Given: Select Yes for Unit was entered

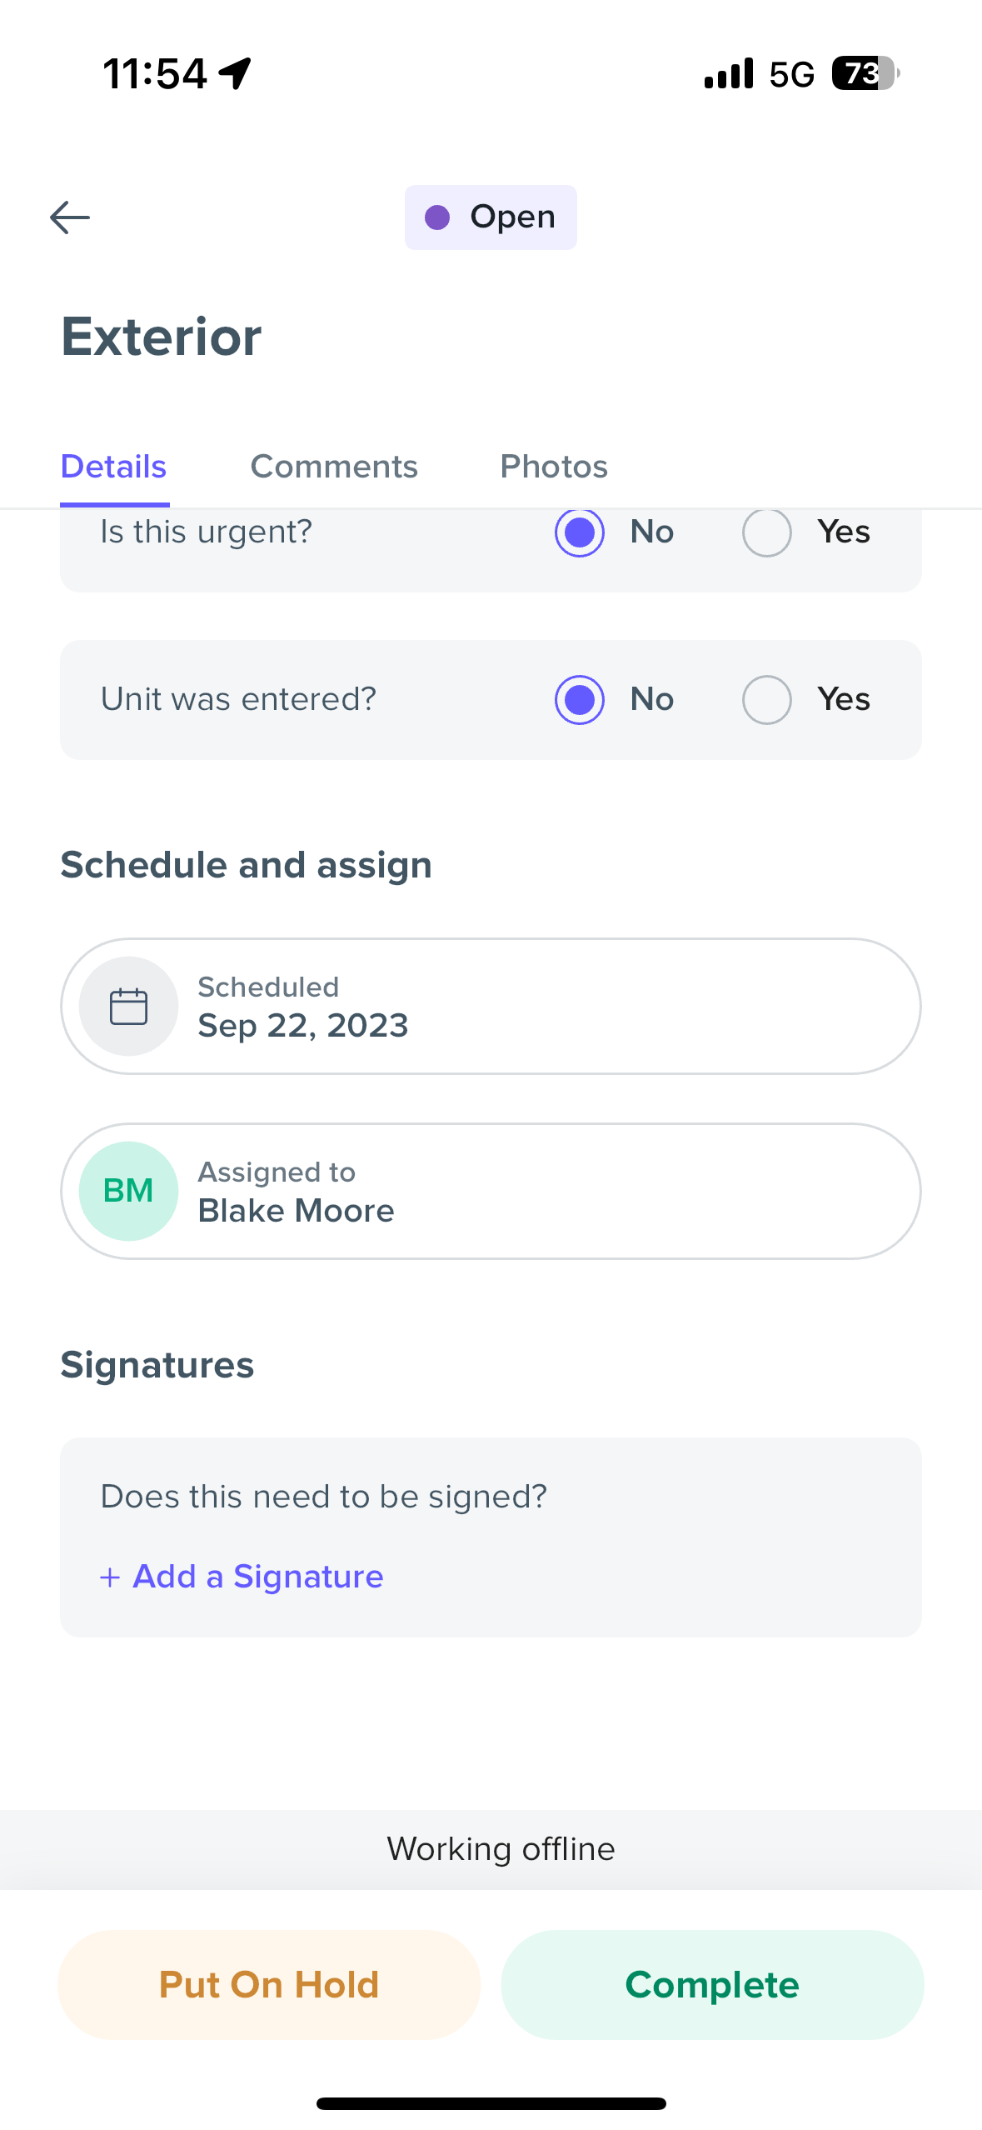Looking at the screenshot, I should pos(767,699).
